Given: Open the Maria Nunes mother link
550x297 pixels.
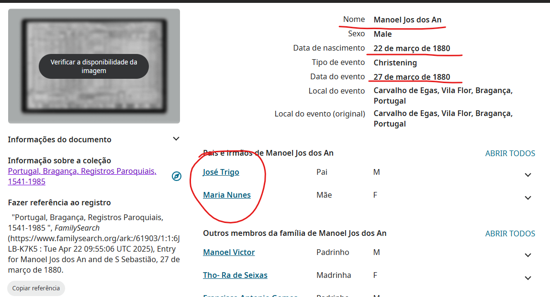Looking at the screenshot, I should tap(227, 195).
